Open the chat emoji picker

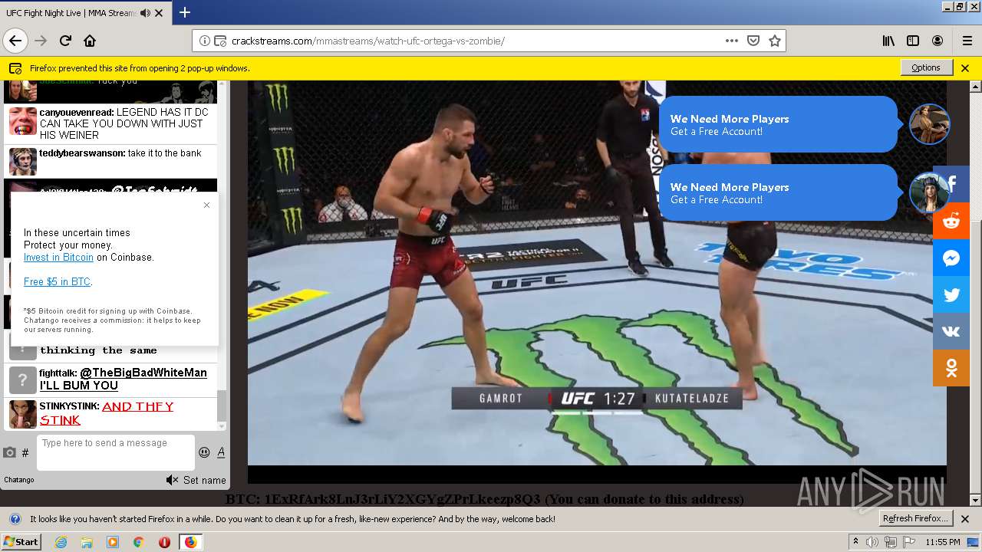point(204,452)
